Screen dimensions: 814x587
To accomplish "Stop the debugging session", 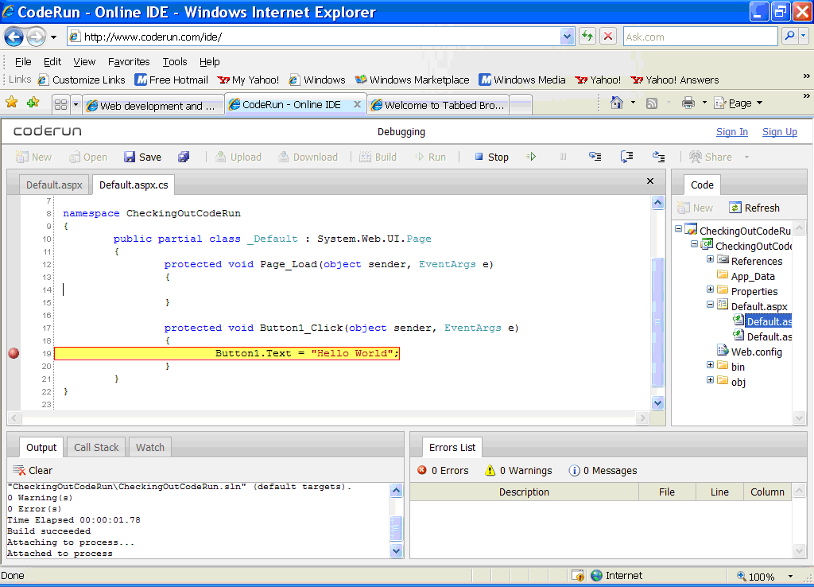I will pyautogui.click(x=491, y=157).
